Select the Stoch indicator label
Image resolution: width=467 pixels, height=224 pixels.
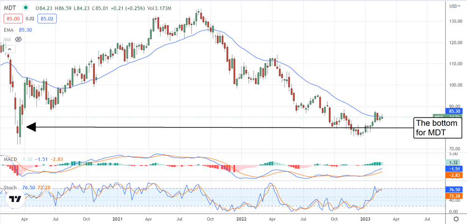[11, 188]
